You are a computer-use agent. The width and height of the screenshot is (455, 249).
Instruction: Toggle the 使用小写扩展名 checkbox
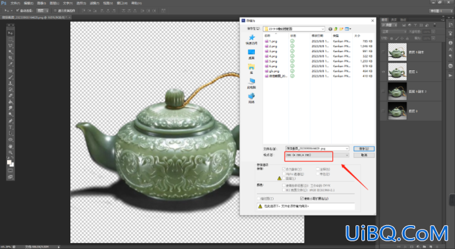point(302,199)
